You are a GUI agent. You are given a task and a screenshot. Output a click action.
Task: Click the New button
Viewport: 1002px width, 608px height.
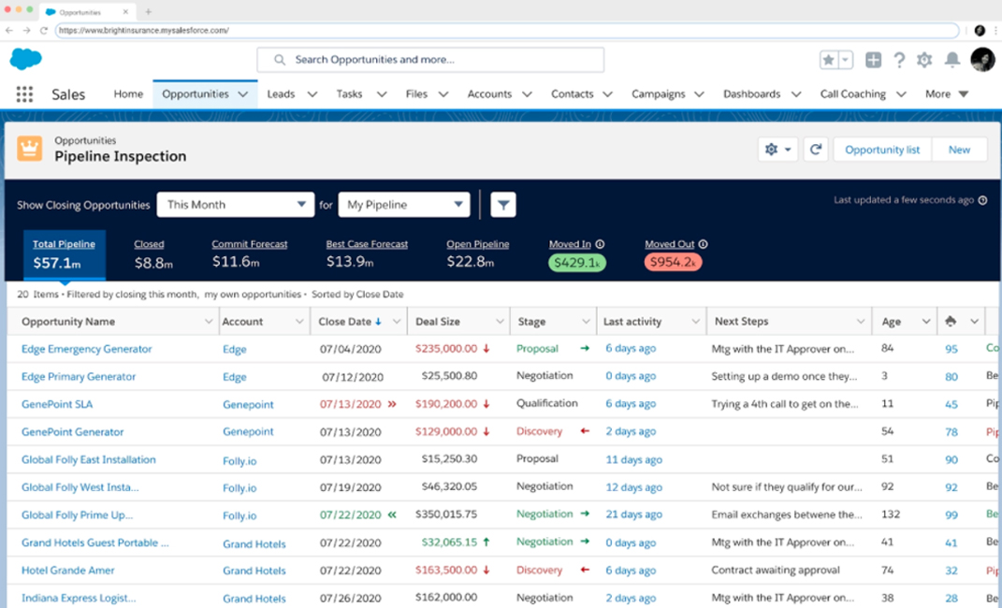(959, 150)
